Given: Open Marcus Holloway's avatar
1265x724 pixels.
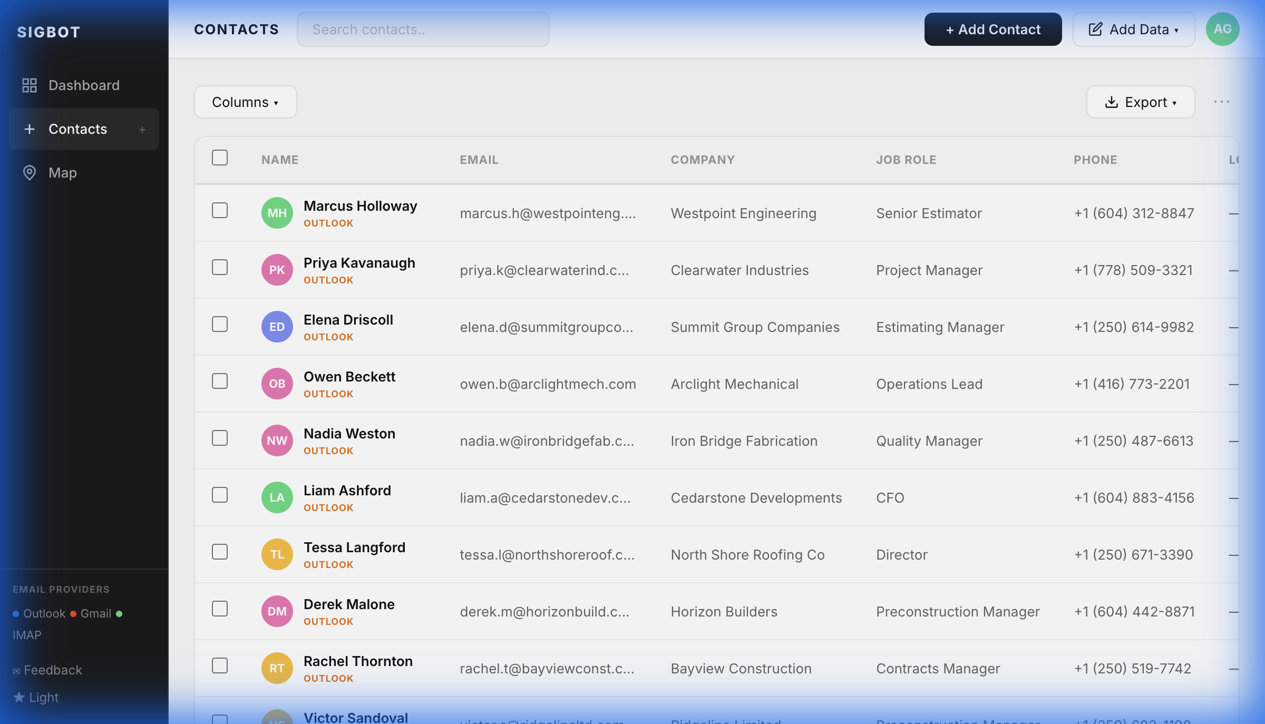Looking at the screenshot, I should point(276,213).
